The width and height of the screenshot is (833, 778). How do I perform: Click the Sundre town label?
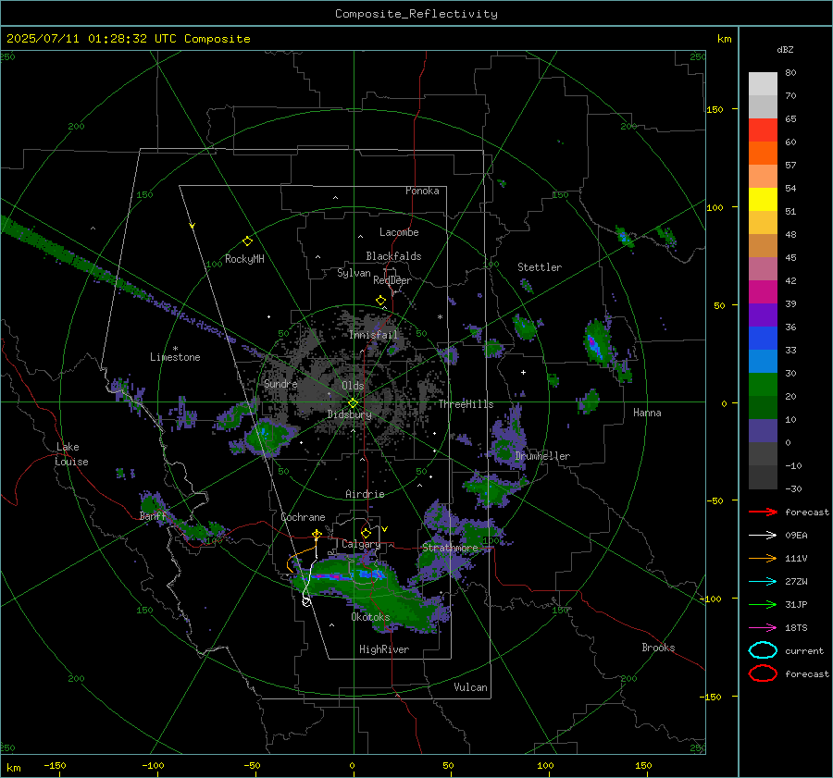click(280, 383)
